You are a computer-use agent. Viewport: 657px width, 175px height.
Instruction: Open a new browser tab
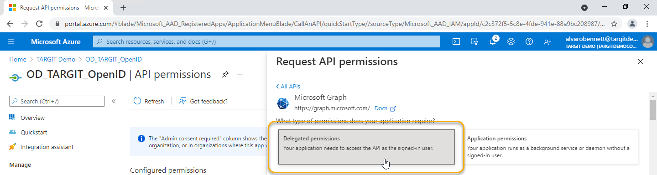pyautogui.click(x=123, y=7)
